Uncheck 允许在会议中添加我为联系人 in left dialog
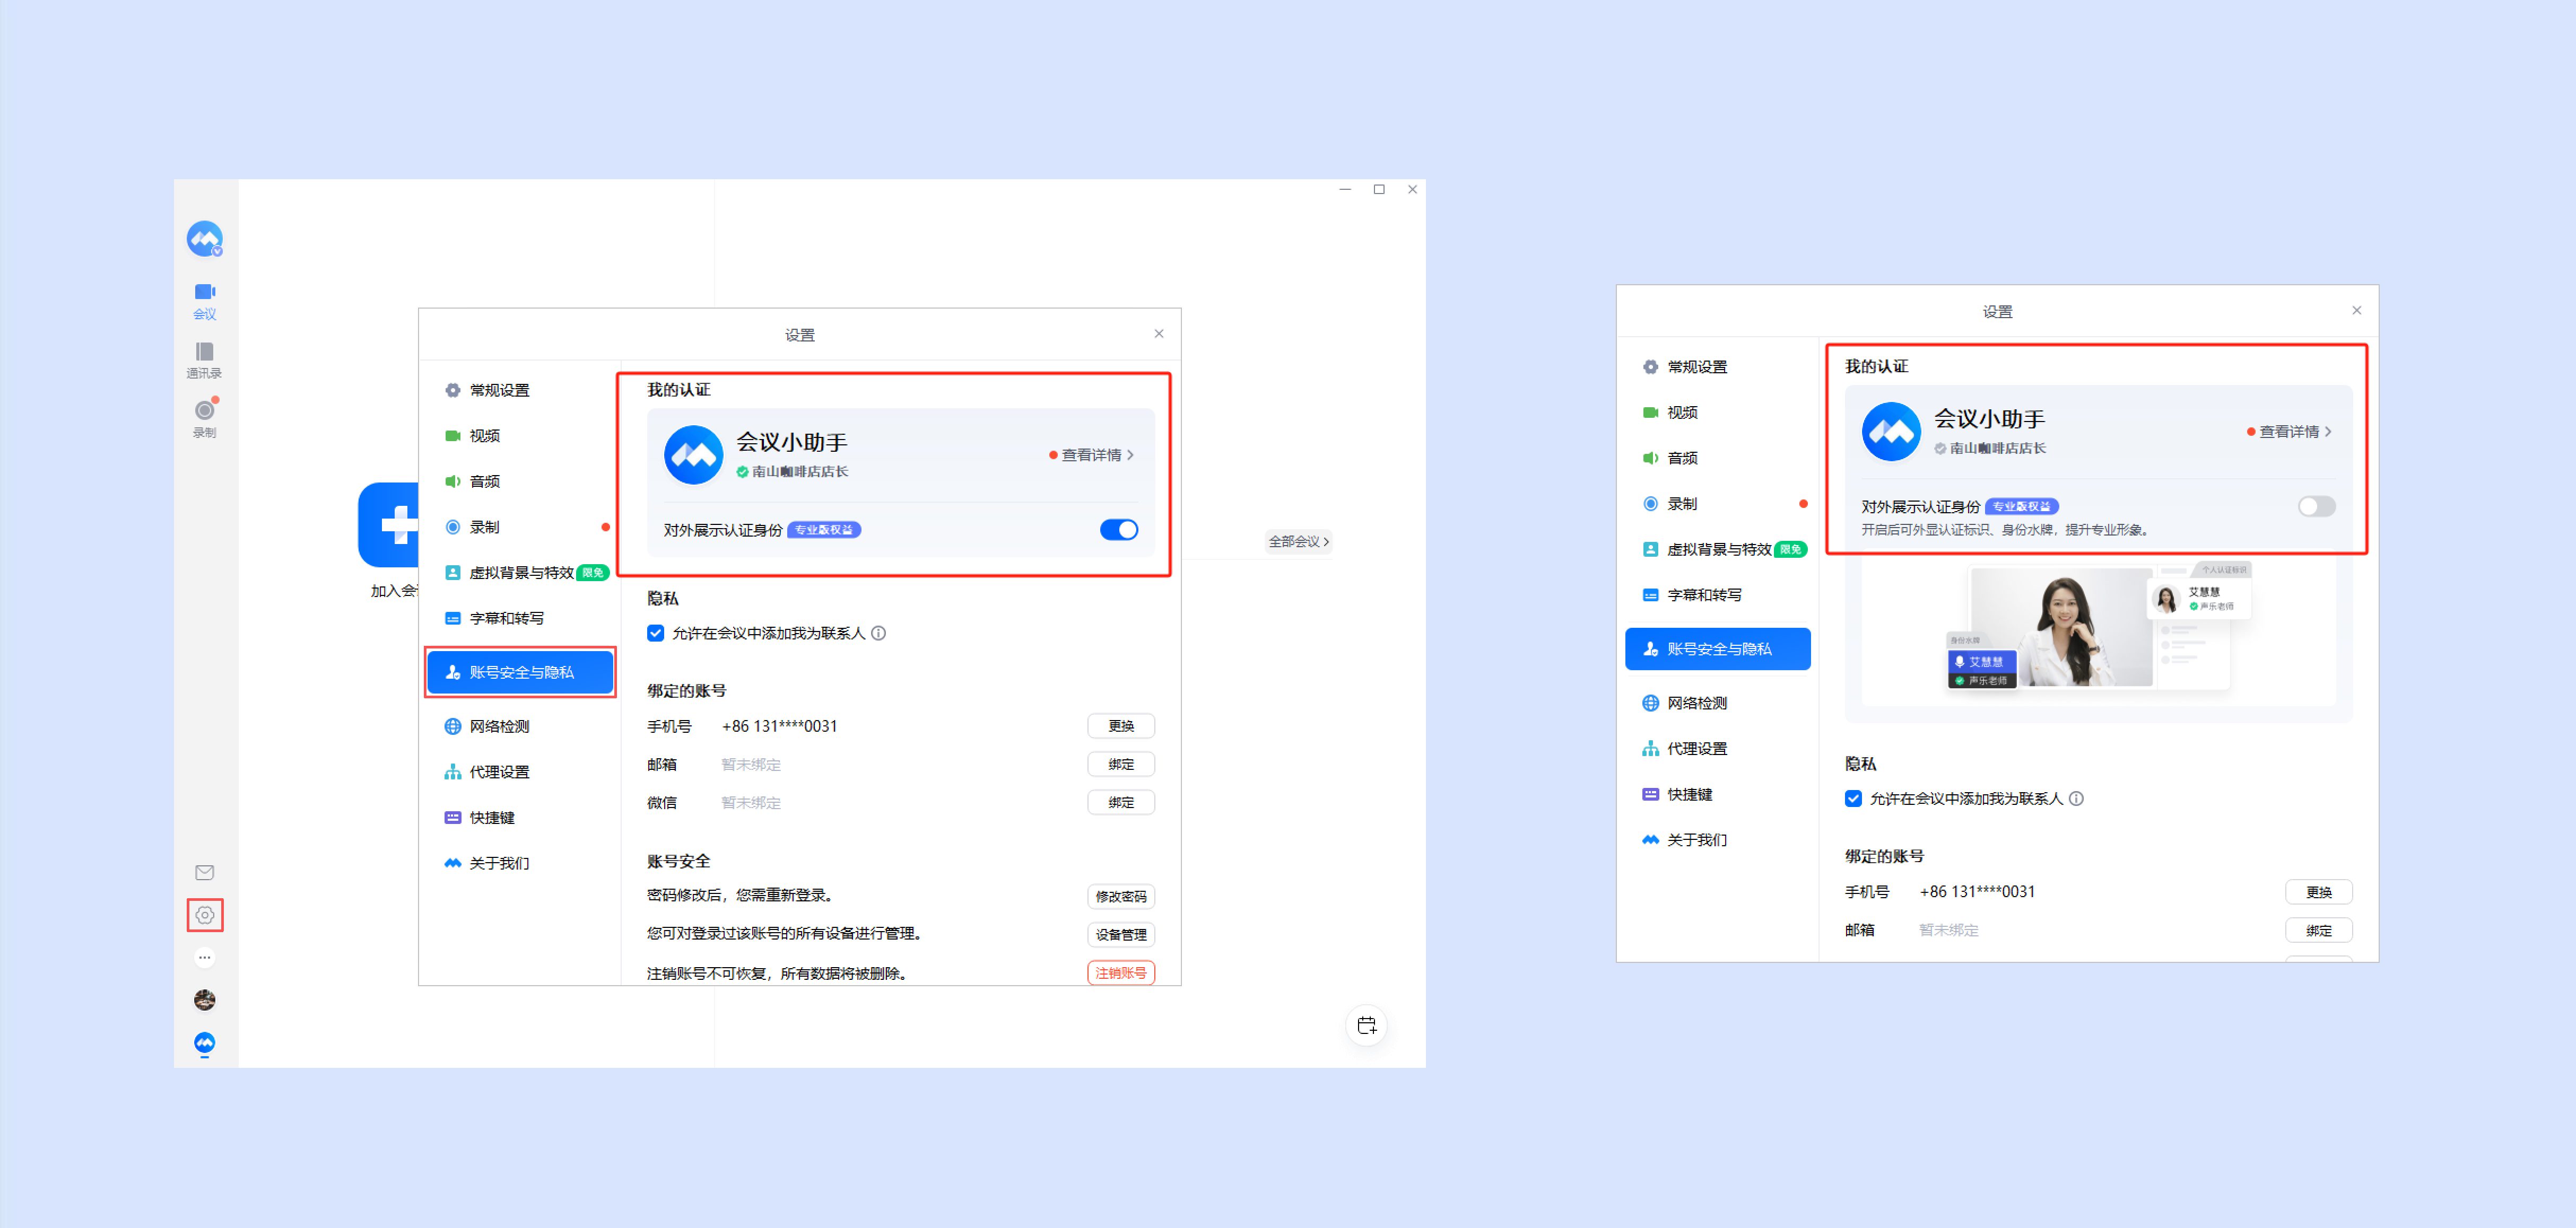 (x=656, y=633)
